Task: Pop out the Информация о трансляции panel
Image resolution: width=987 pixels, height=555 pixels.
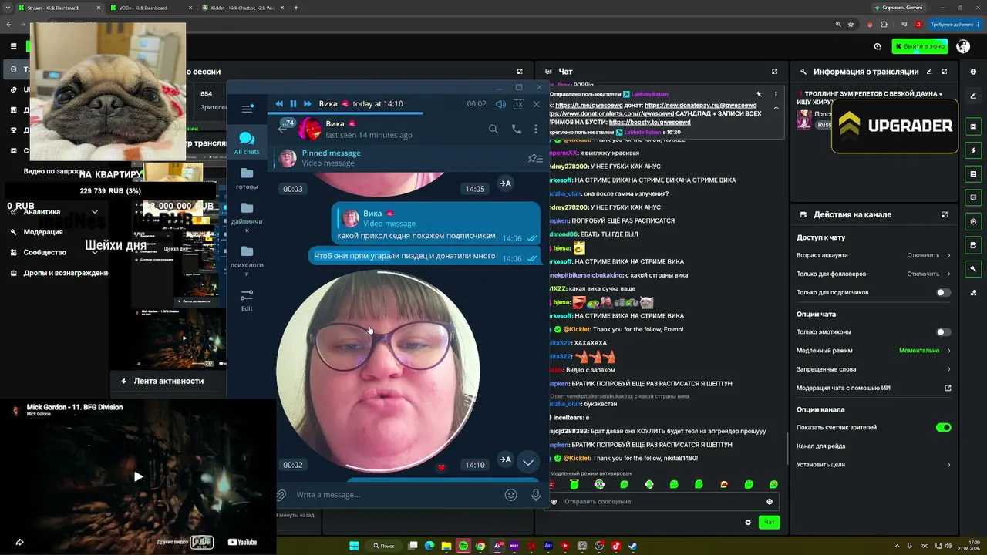Action: [945, 72]
